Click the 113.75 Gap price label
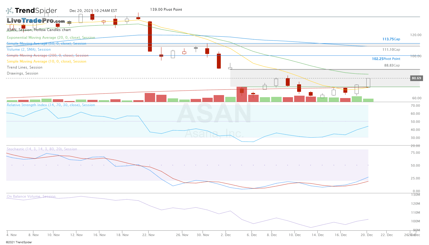Screen dimensions: 429x245 pos(391,39)
